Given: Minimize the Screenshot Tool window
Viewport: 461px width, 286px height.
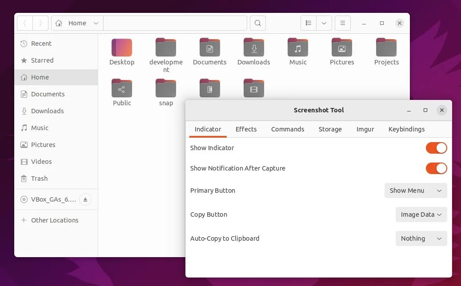Looking at the screenshot, I should coord(409,111).
